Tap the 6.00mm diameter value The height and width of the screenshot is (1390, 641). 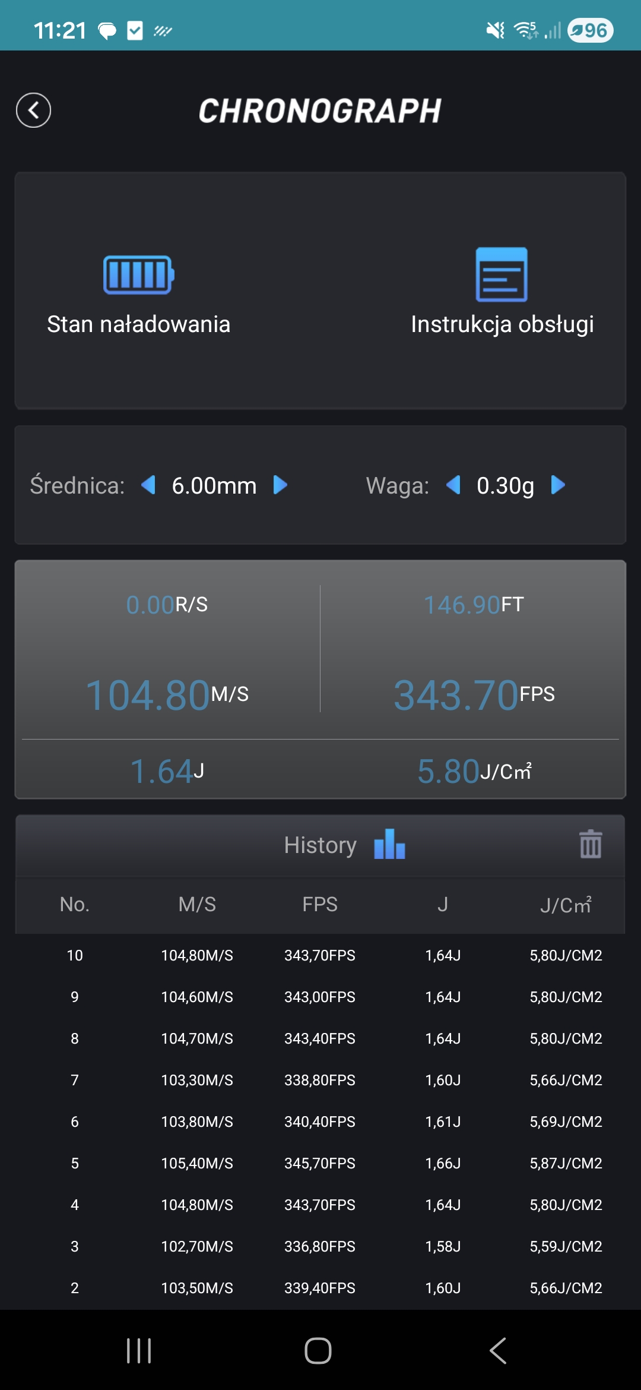pyautogui.click(x=214, y=486)
